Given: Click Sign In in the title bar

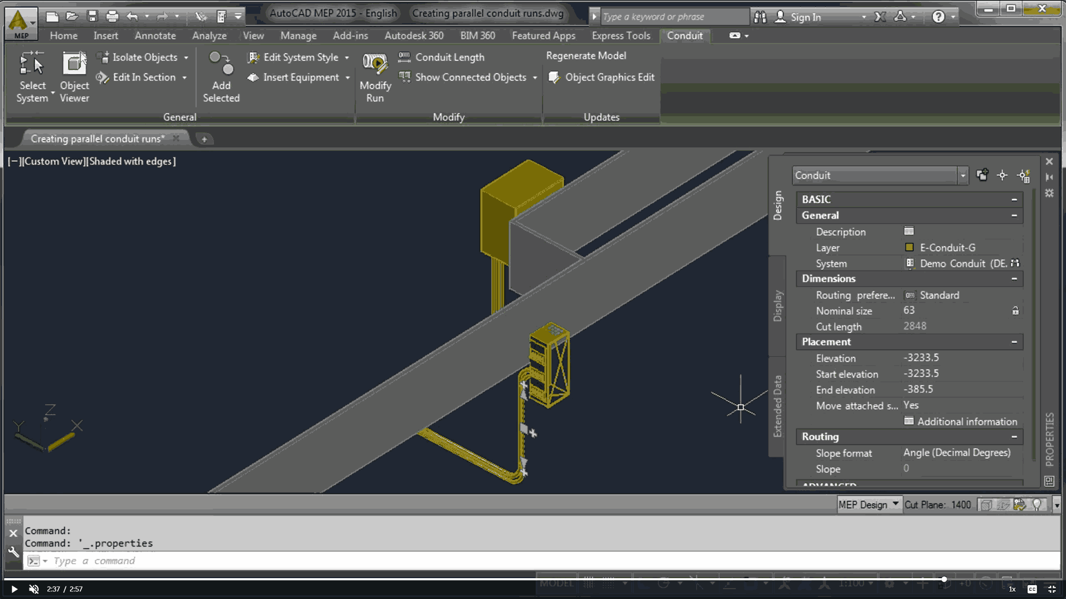Looking at the screenshot, I should (x=806, y=17).
